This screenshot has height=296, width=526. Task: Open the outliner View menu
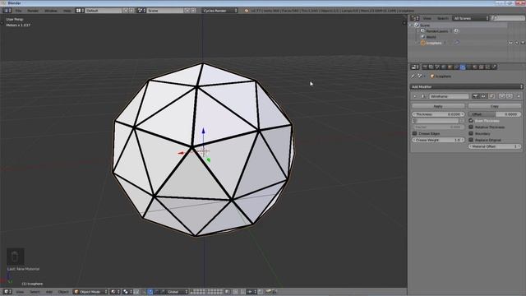[427, 18]
